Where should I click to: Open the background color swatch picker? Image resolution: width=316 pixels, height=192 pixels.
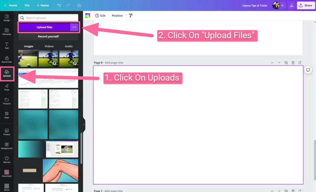88,16
